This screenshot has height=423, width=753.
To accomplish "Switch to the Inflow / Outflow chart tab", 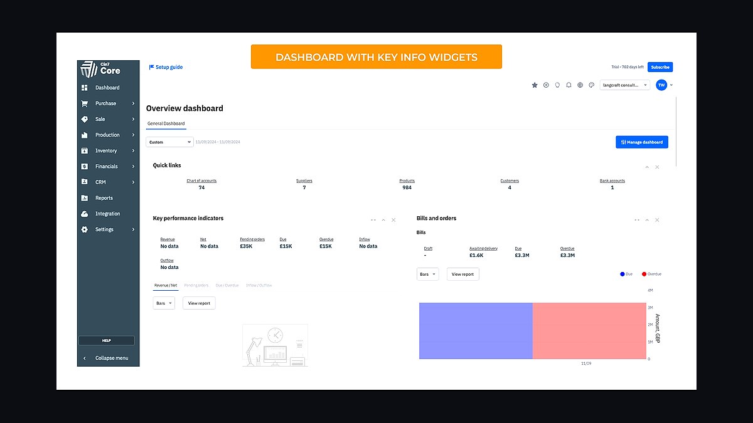I will (x=259, y=285).
